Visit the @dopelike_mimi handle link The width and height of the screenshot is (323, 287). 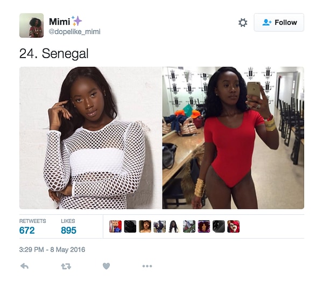tap(75, 32)
